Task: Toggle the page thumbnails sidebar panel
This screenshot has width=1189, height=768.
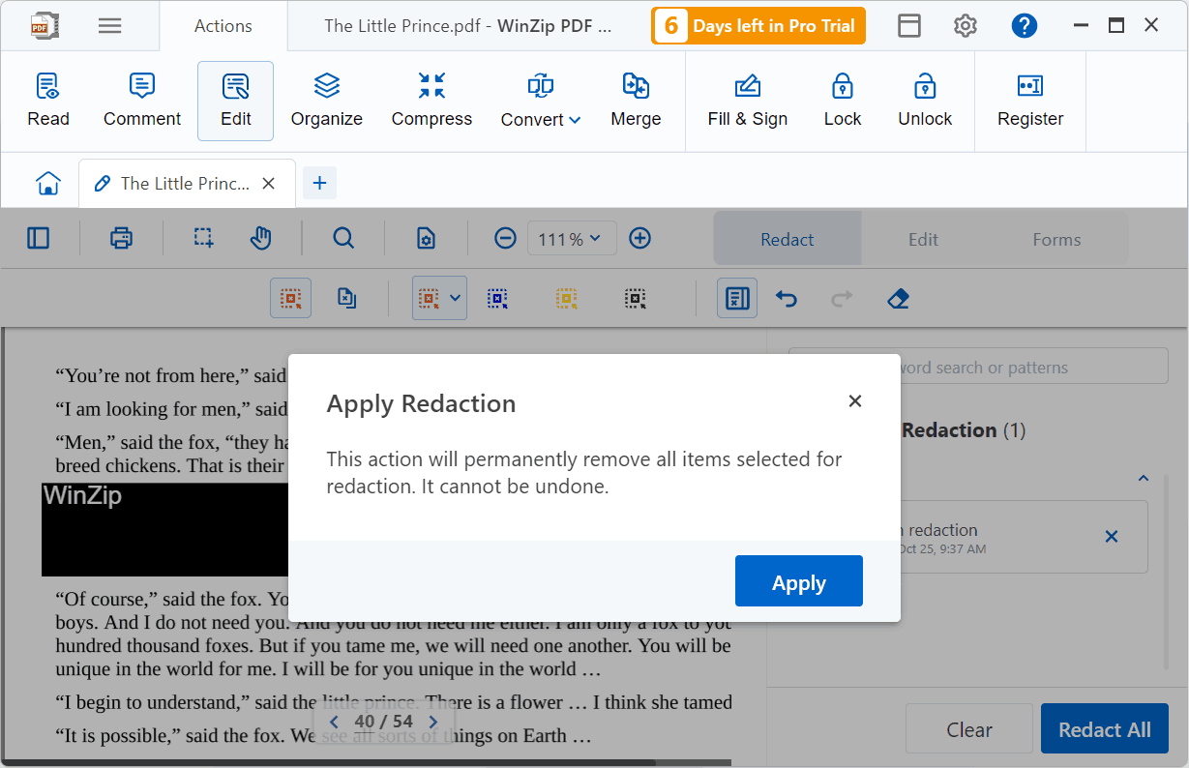Action: [x=39, y=238]
